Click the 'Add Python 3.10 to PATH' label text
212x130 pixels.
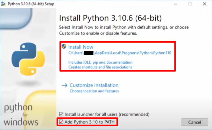point(90,122)
